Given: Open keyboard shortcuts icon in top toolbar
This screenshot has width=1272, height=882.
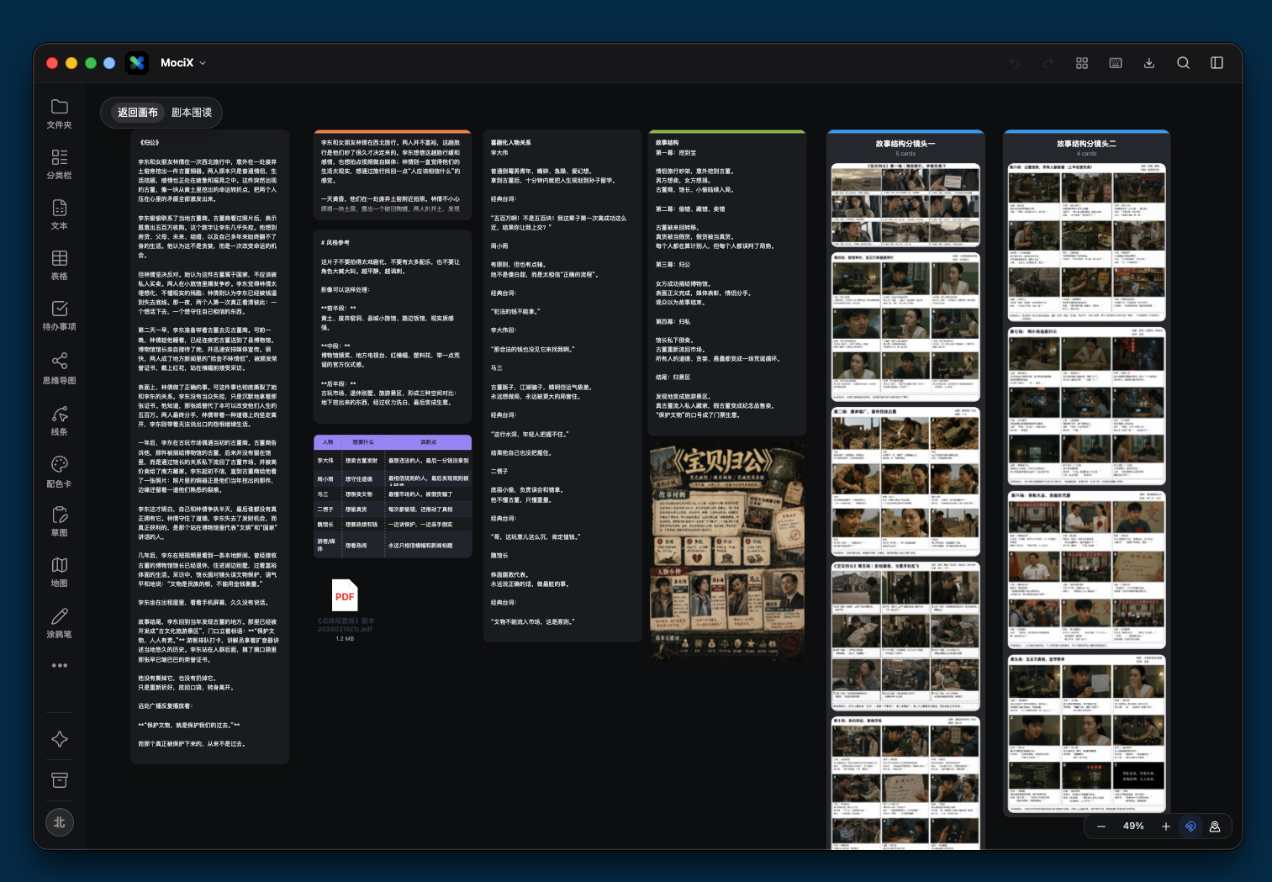Looking at the screenshot, I should (1116, 63).
